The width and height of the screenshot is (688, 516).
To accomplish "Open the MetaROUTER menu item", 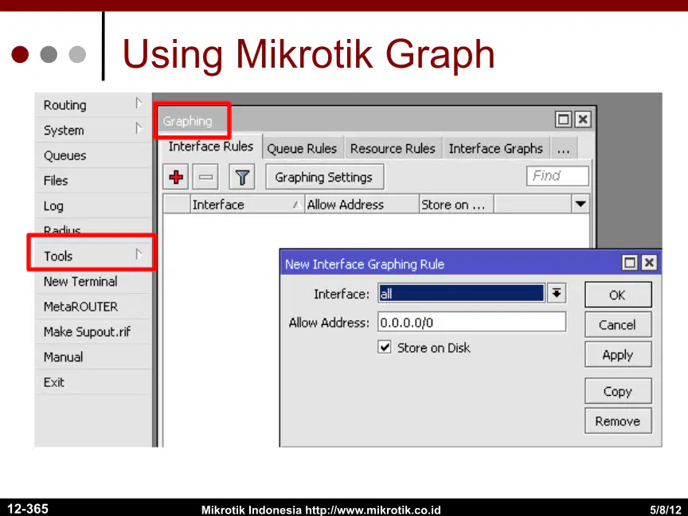I will point(92,307).
